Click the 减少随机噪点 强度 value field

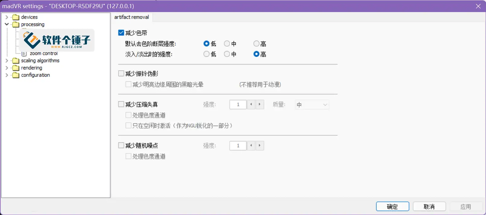[238, 146]
